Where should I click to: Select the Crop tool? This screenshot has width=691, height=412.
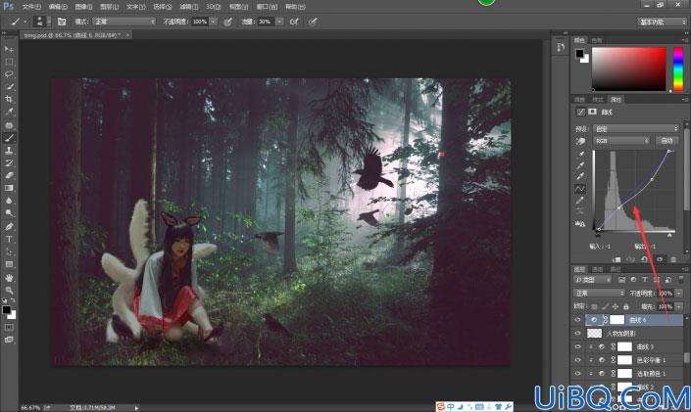click(x=9, y=100)
